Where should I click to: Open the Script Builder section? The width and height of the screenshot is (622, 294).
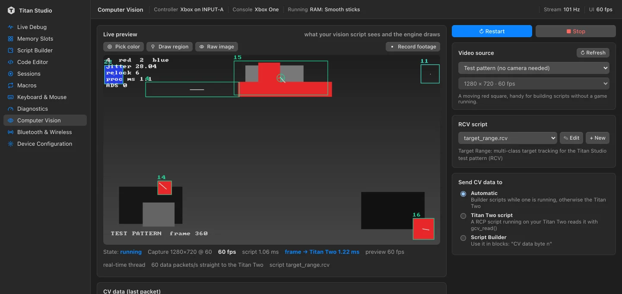coord(45,50)
